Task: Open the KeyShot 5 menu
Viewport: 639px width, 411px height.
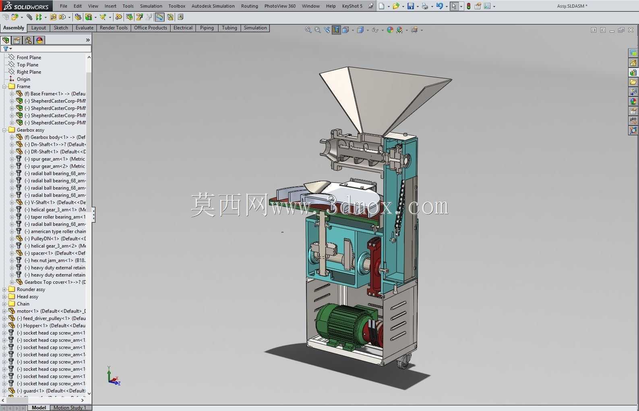Action: click(x=352, y=6)
